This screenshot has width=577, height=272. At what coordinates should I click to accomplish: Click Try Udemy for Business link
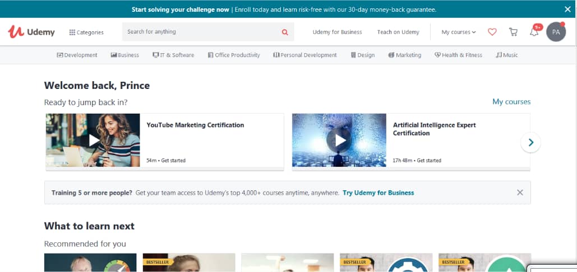378,193
